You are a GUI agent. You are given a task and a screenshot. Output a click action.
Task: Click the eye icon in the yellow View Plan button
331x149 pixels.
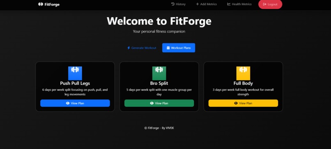pos(236,103)
